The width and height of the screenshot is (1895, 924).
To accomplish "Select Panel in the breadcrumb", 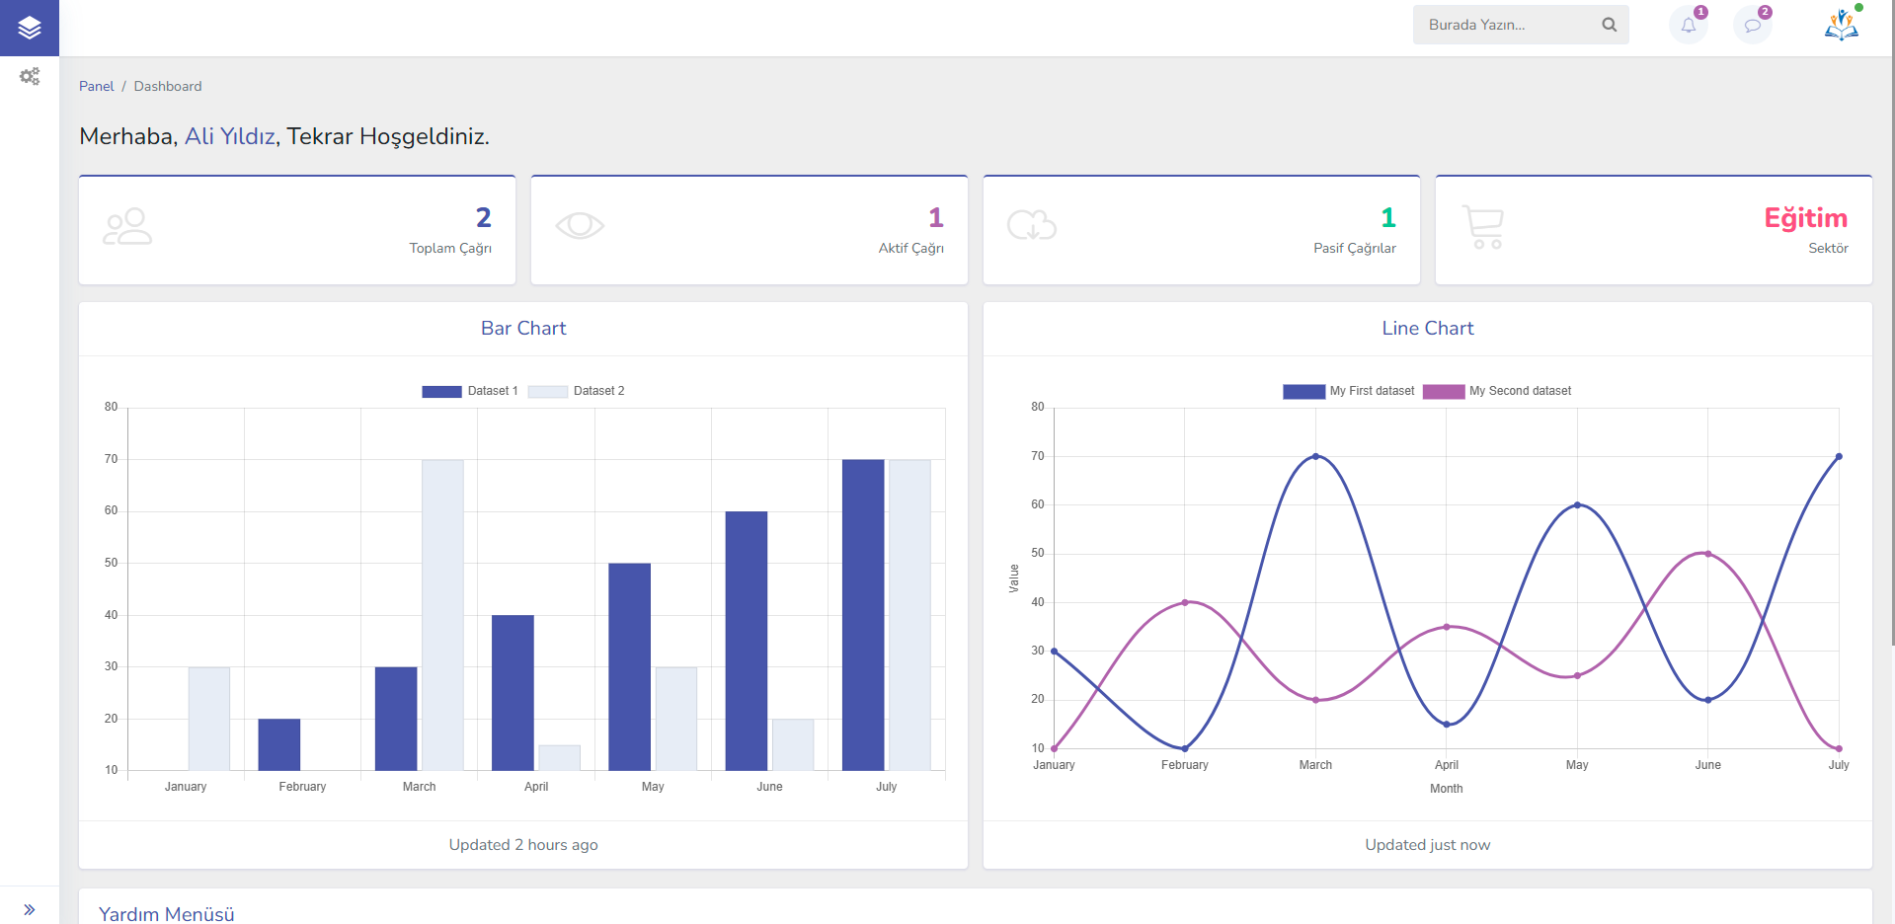I will coord(96,86).
